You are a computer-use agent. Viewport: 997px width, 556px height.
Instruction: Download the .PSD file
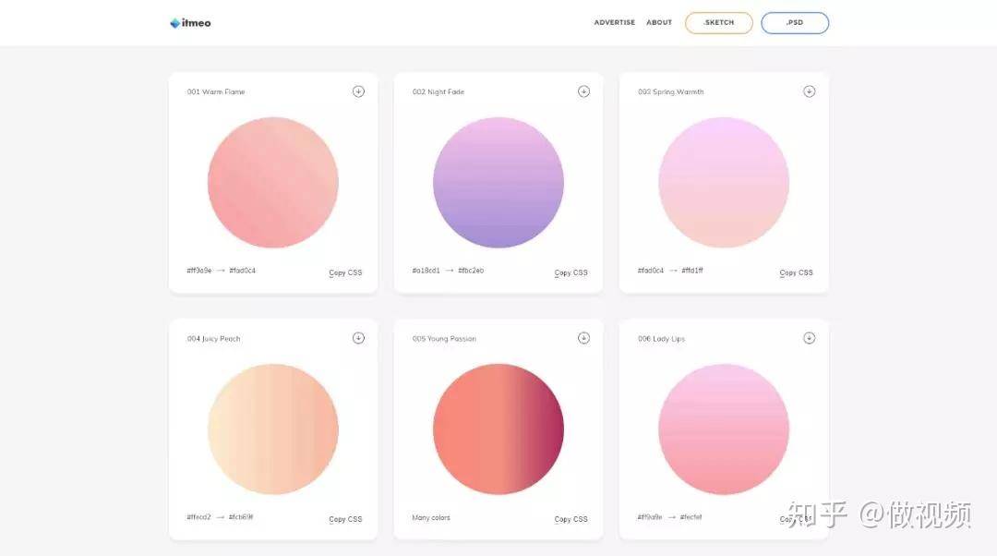pyautogui.click(x=795, y=23)
